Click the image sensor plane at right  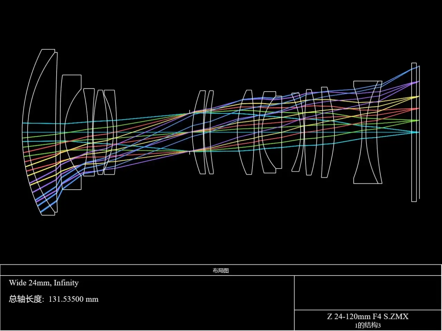click(x=419, y=132)
